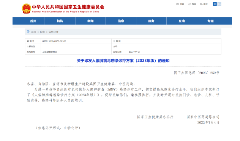Screen dimensions: 240x141
Task: Click the National Health Commission emblem logo
Action: [x=26, y=9]
